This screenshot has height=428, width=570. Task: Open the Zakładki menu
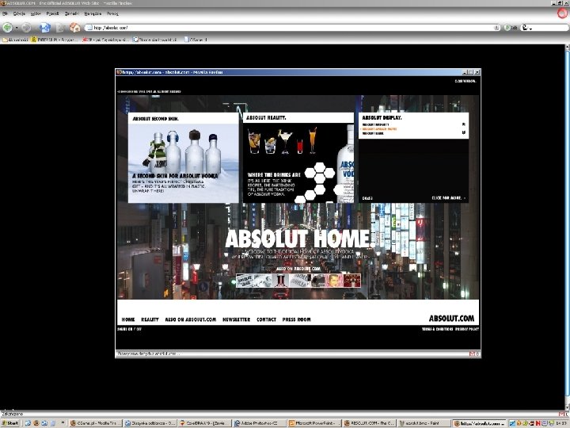[71, 13]
